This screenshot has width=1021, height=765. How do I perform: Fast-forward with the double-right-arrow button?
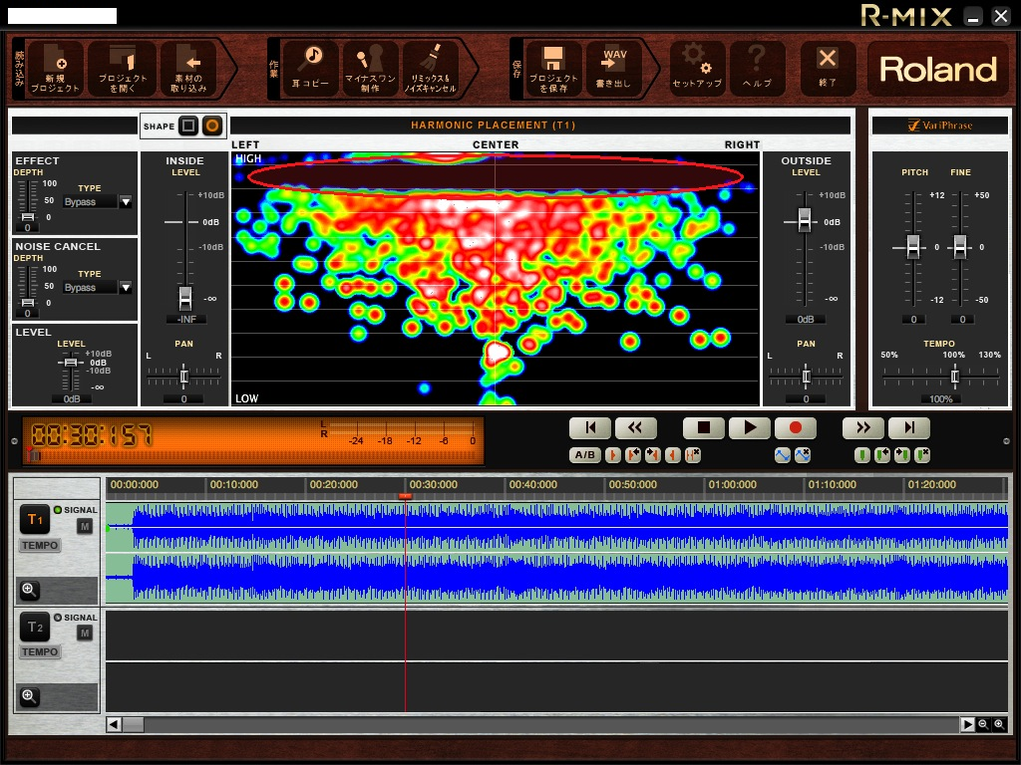point(862,427)
